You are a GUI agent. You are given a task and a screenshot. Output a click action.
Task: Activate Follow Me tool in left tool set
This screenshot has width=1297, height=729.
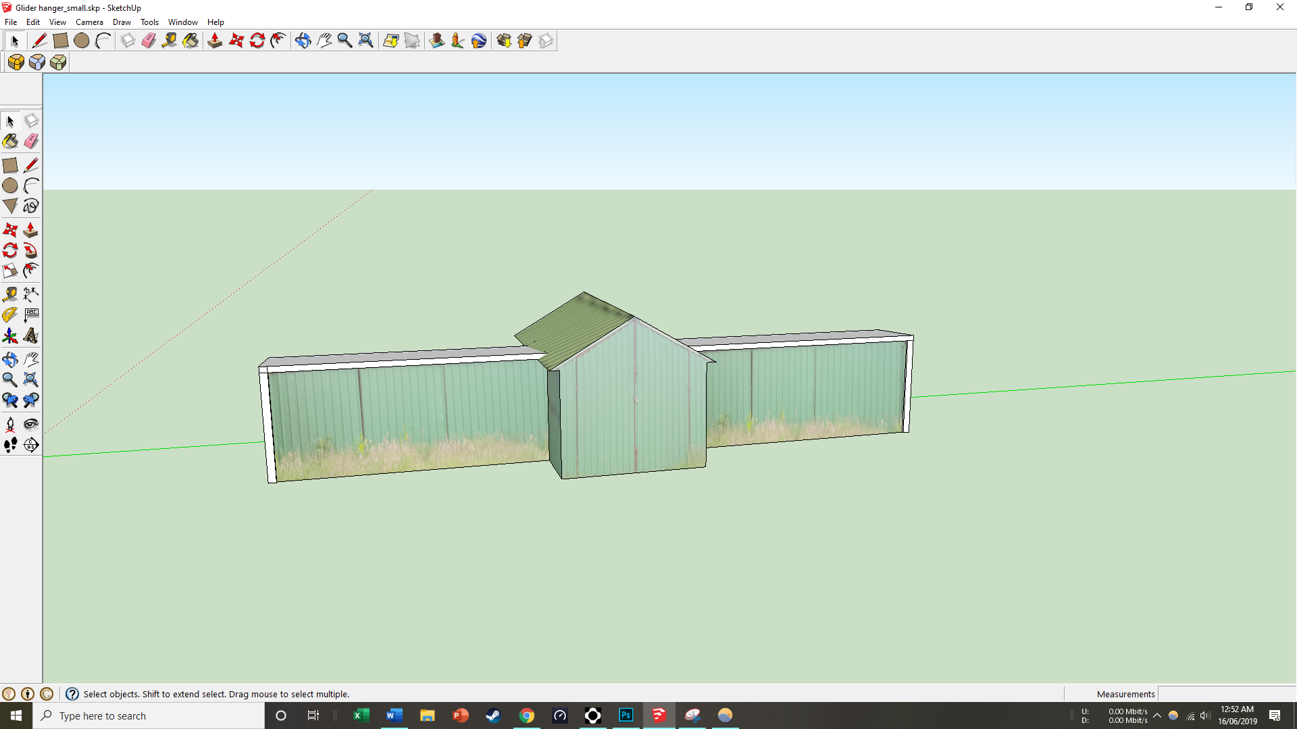point(31,250)
